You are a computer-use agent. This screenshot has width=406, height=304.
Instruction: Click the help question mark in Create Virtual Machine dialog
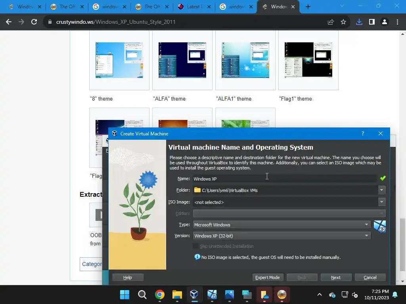click(363, 133)
